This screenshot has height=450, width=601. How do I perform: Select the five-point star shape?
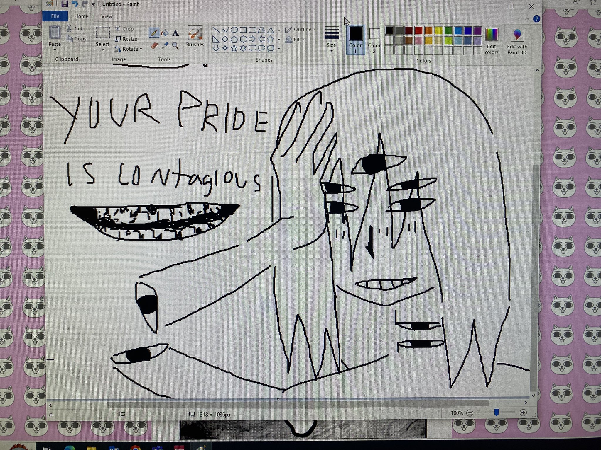click(234, 48)
